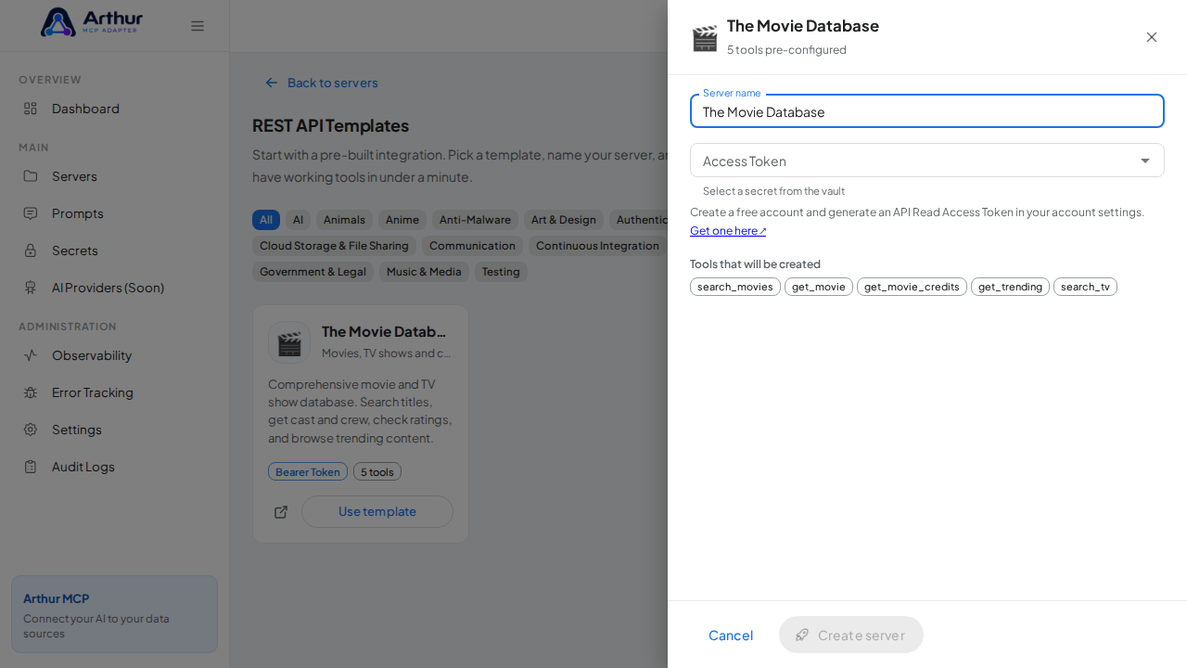Click the AI Providers chip icon
The height and width of the screenshot is (668, 1187).
[31, 288]
